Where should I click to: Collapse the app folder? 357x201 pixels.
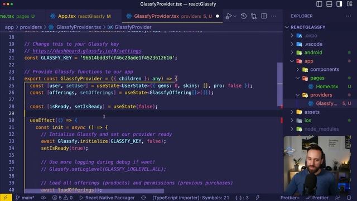pos(292,61)
